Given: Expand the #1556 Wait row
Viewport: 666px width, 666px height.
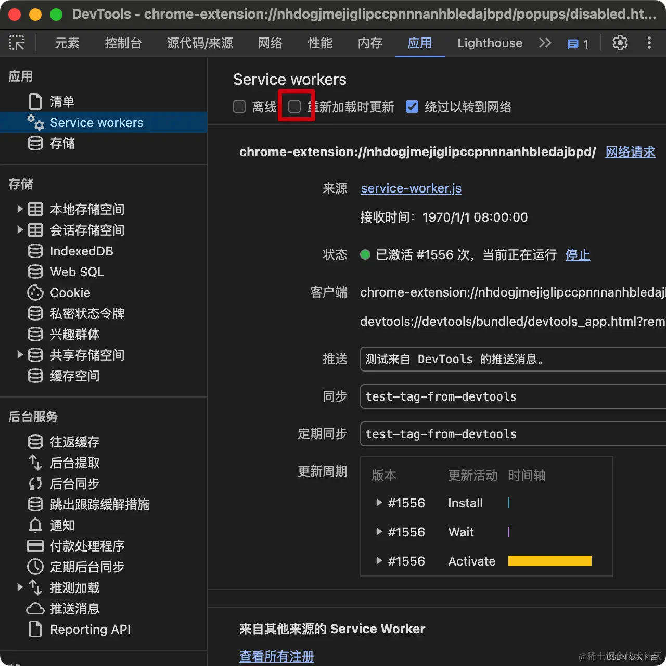Looking at the screenshot, I should coord(379,532).
